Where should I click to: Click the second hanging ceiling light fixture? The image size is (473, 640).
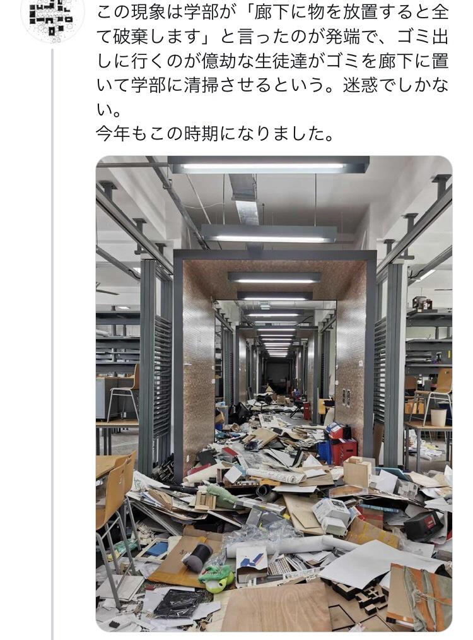click(x=269, y=234)
